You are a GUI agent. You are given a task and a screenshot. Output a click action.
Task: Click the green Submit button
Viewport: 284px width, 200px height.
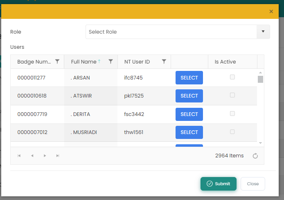[219, 184]
